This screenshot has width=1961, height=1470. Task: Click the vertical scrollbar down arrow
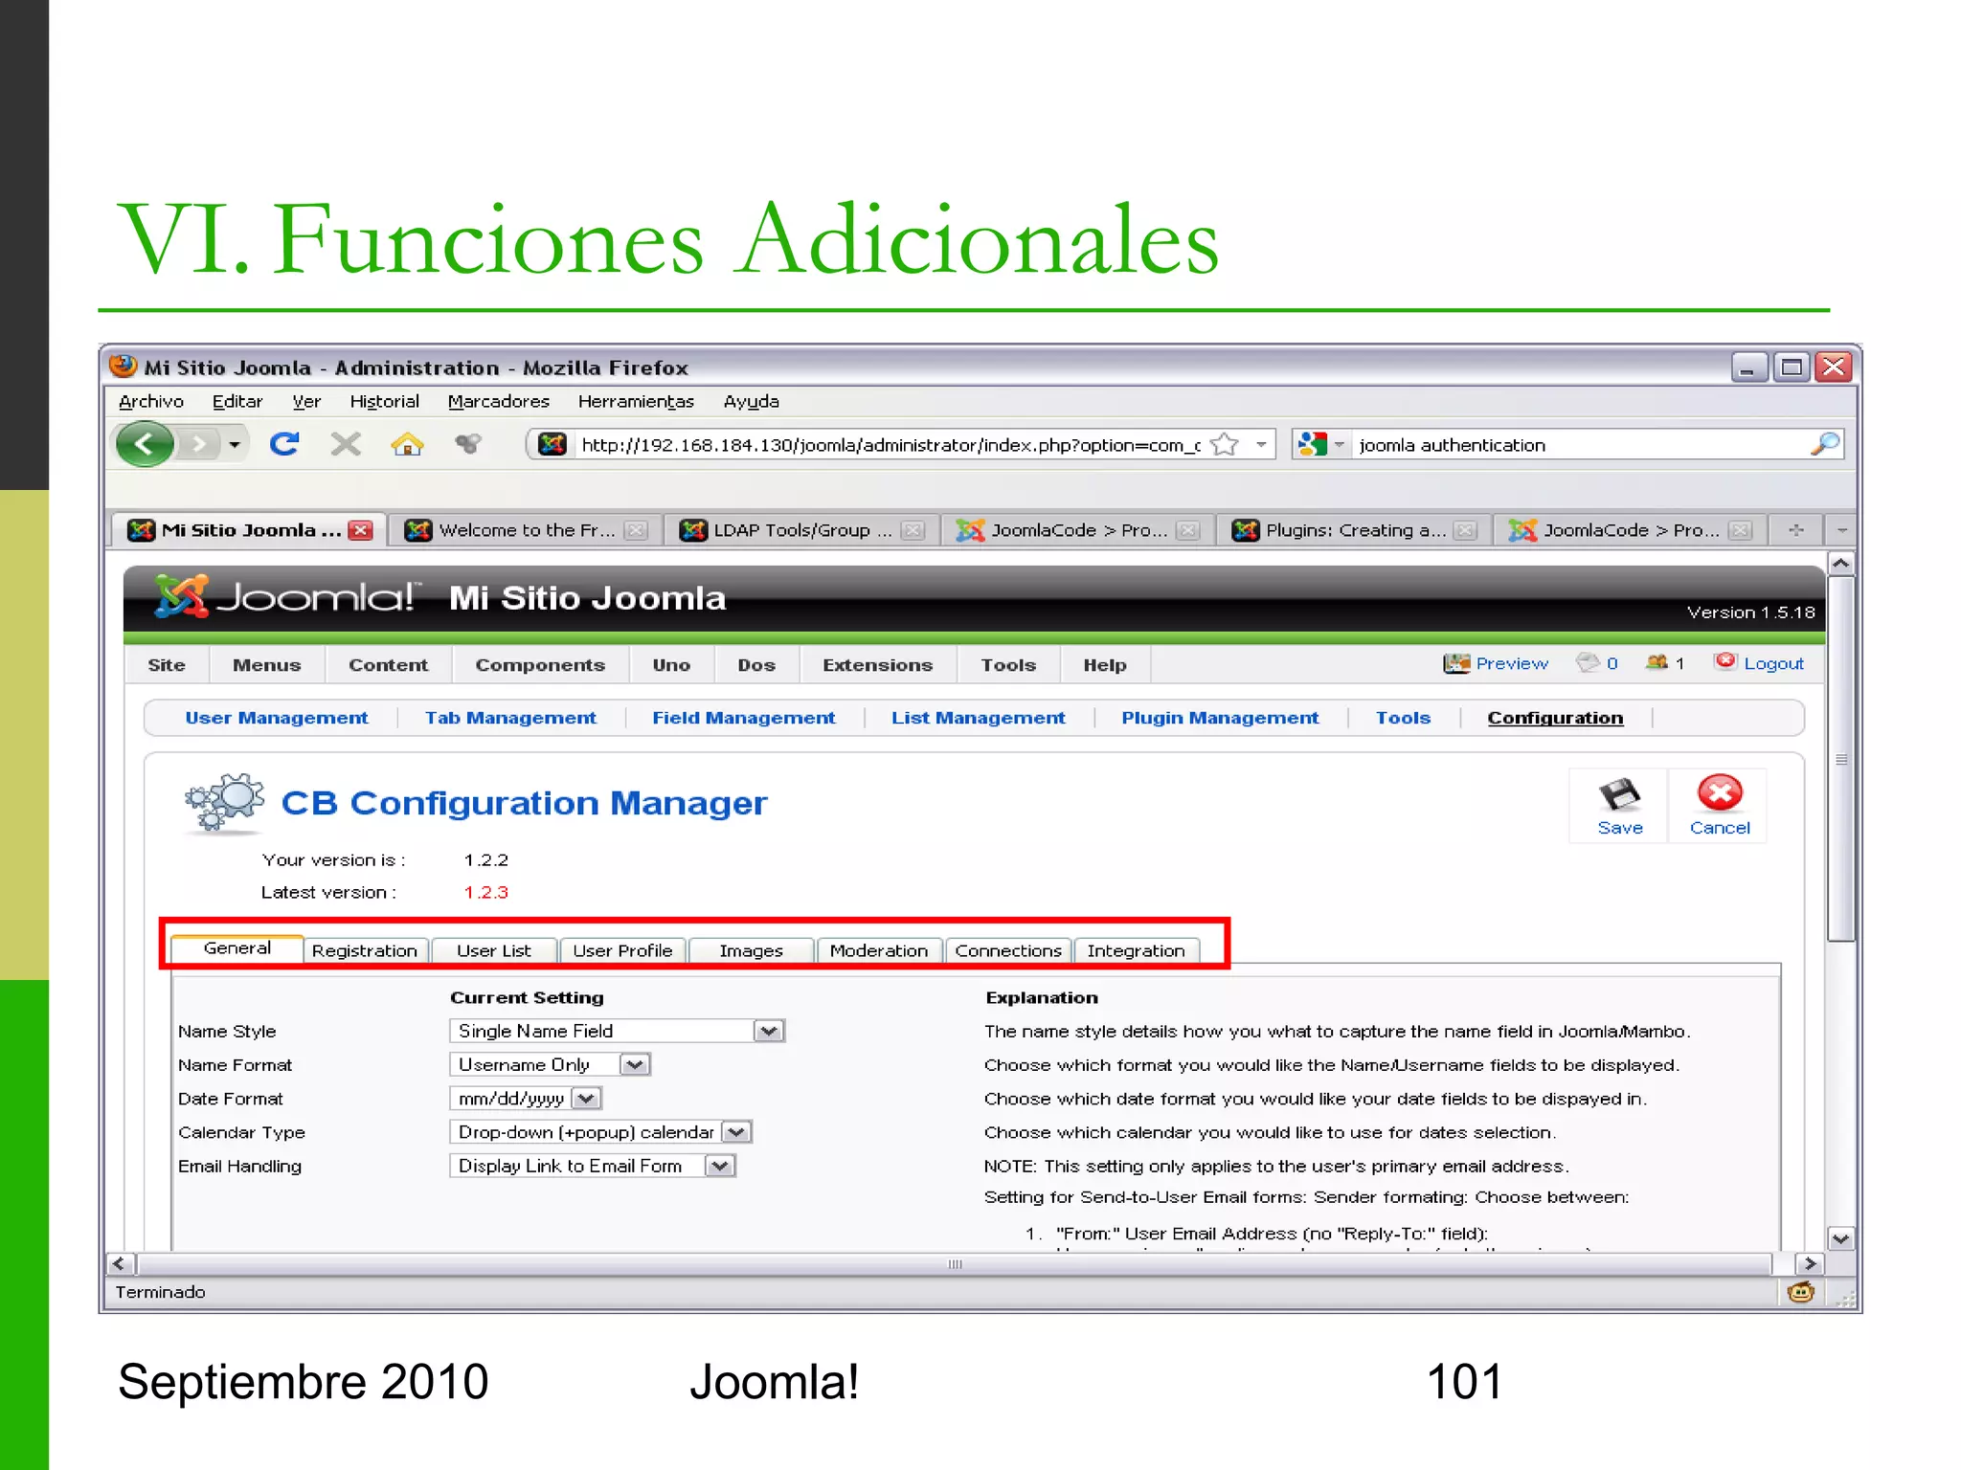point(1840,1238)
